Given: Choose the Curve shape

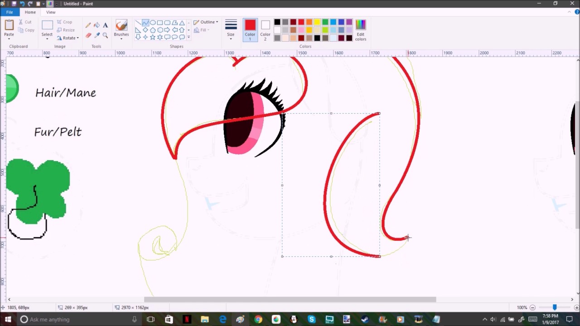Looking at the screenshot, I should coord(145,23).
